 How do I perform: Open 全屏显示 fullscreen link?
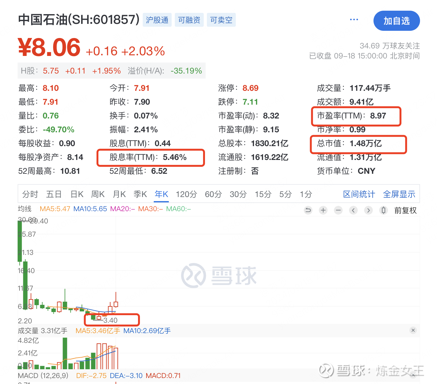click(x=399, y=194)
